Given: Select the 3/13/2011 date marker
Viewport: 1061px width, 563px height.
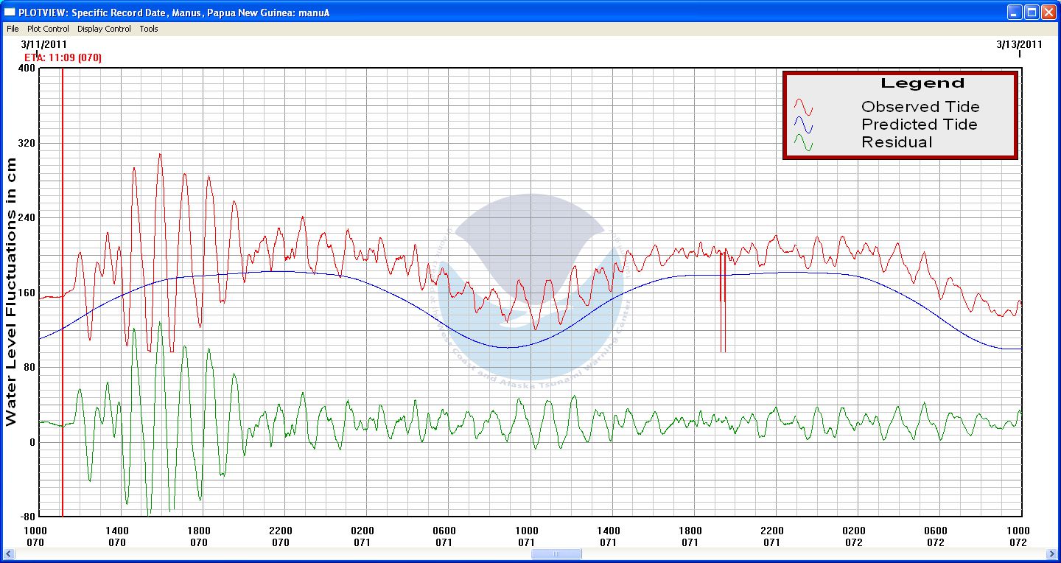Looking at the screenshot, I should (1019, 44).
